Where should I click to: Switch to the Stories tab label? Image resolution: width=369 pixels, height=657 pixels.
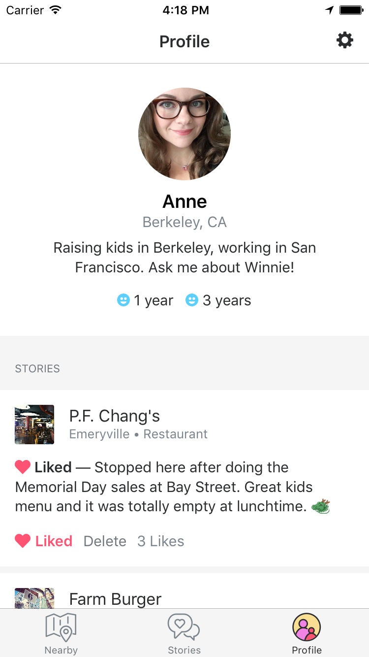tap(184, 650)
